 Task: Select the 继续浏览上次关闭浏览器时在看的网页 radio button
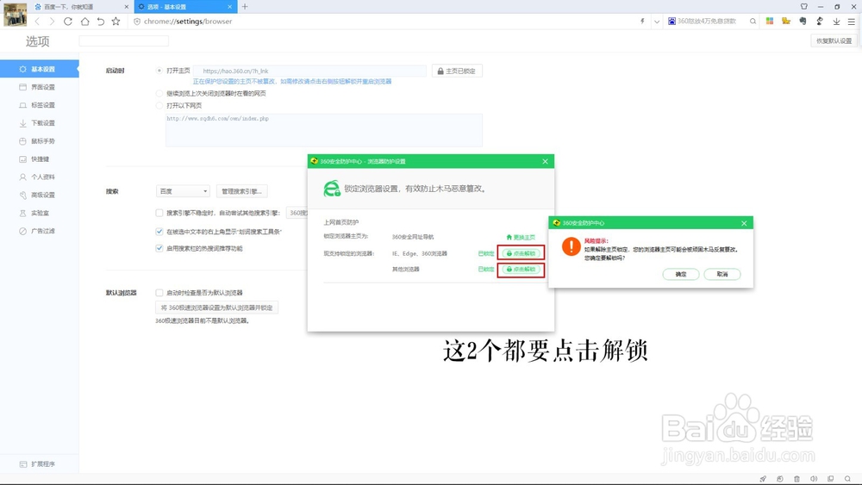pyautogui.click(x=159, y=93)
